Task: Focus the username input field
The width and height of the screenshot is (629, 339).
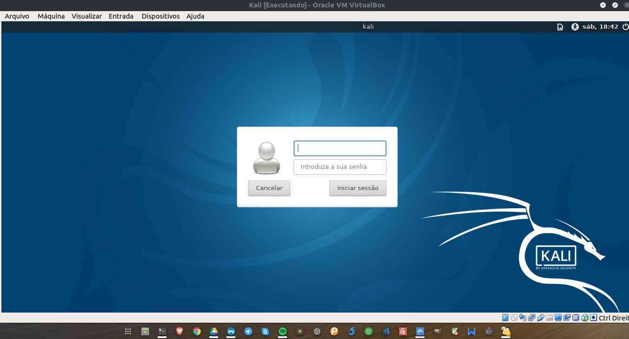Action: tap(340, 148)
